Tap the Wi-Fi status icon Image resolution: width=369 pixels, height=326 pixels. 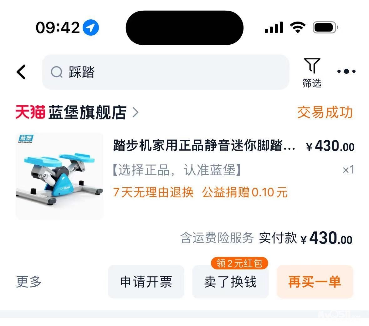(298, 27)
